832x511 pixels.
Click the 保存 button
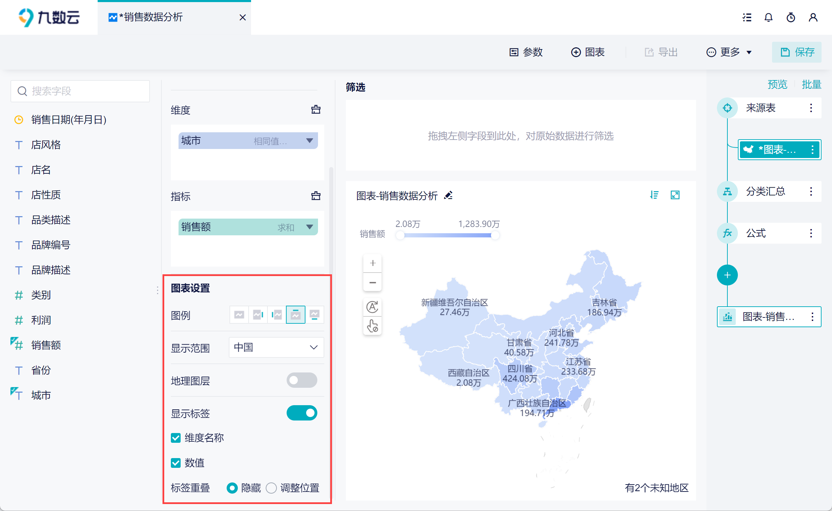[x=796, y=52]
